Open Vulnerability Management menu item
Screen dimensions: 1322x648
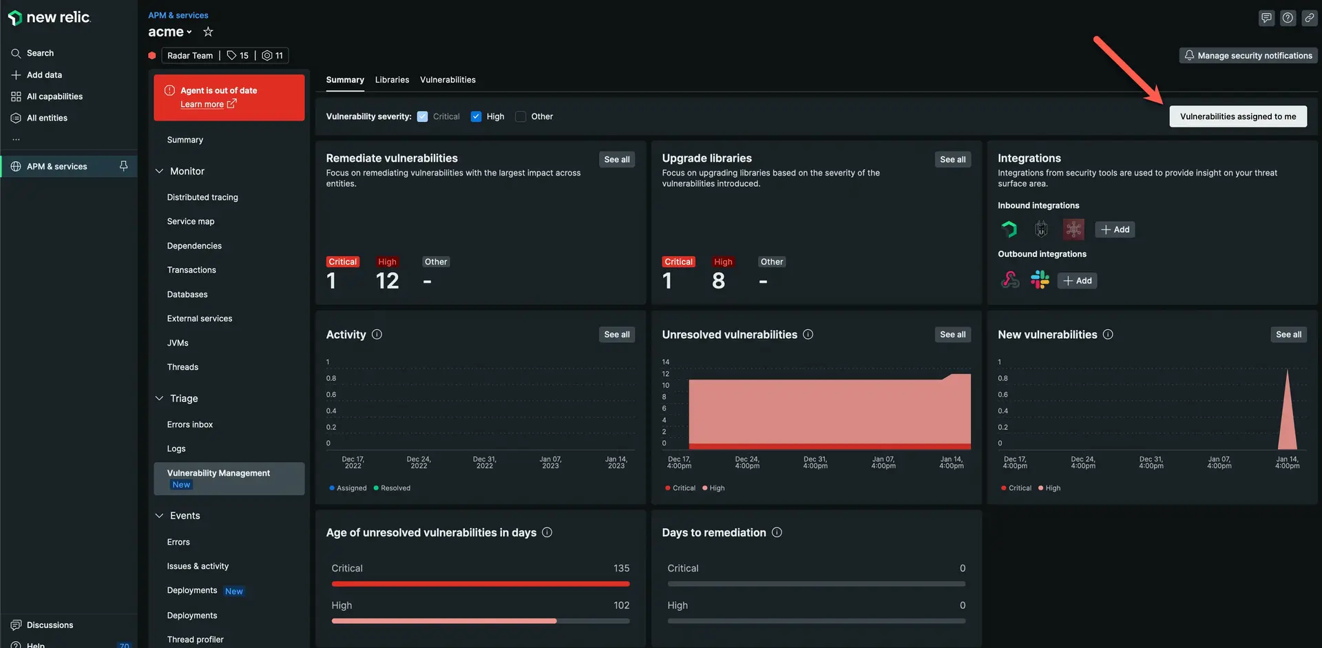tap(229, 479)
